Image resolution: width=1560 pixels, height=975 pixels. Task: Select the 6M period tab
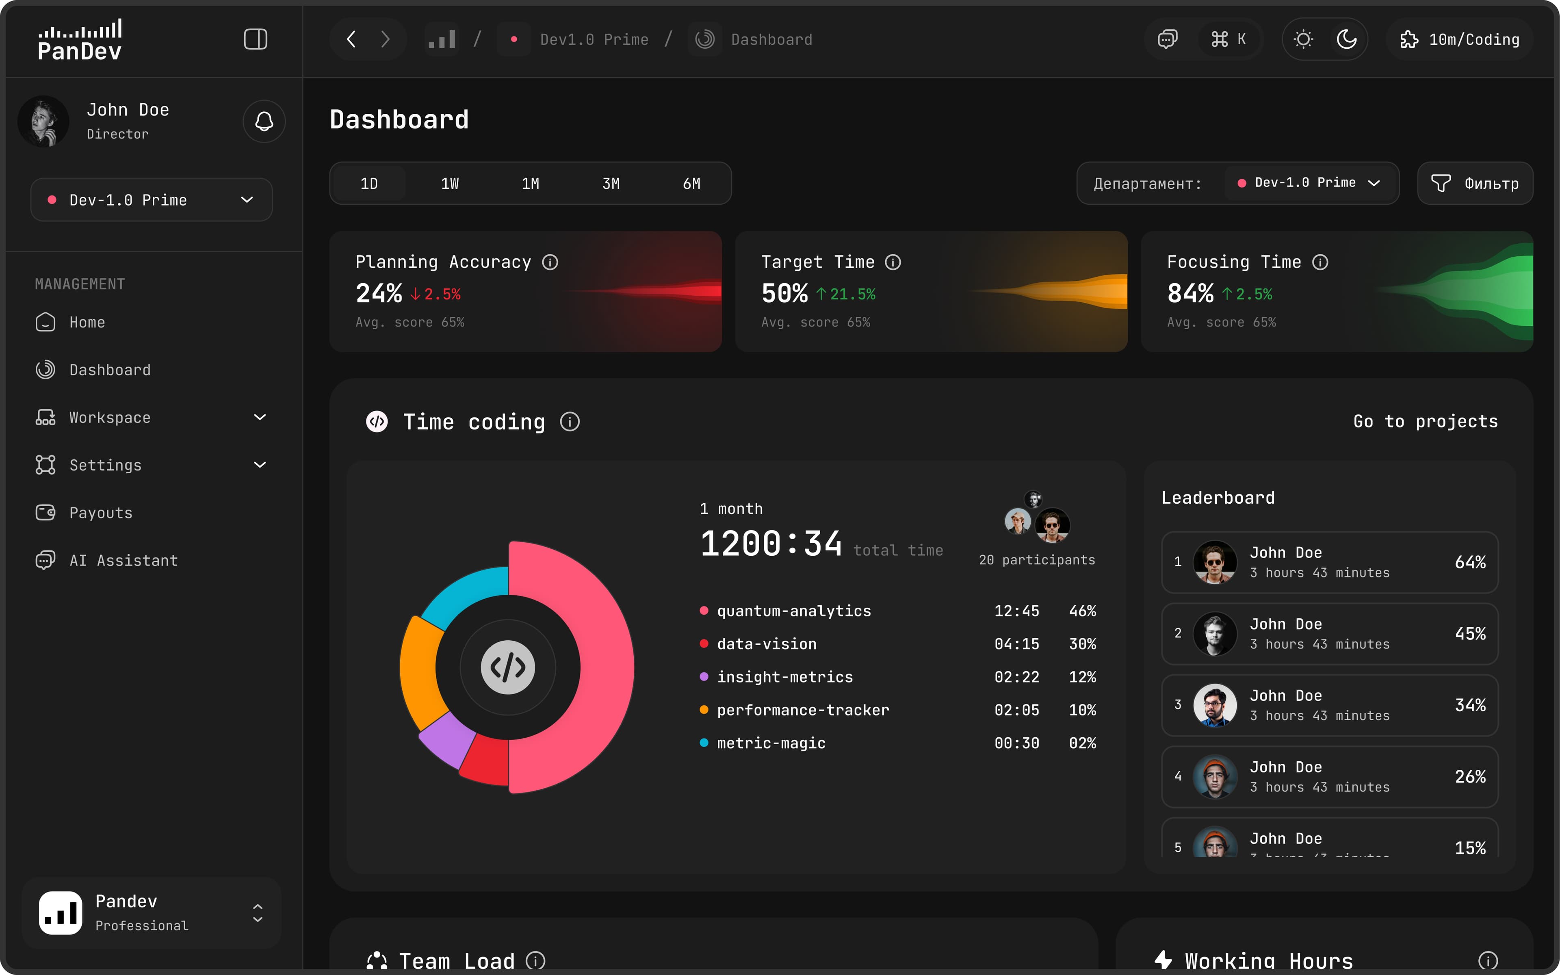(x=691, y=183)
